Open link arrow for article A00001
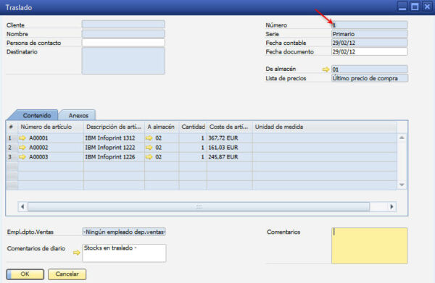Screen dimensions: 435x283 pyautogui.click(x=22, y=138)
